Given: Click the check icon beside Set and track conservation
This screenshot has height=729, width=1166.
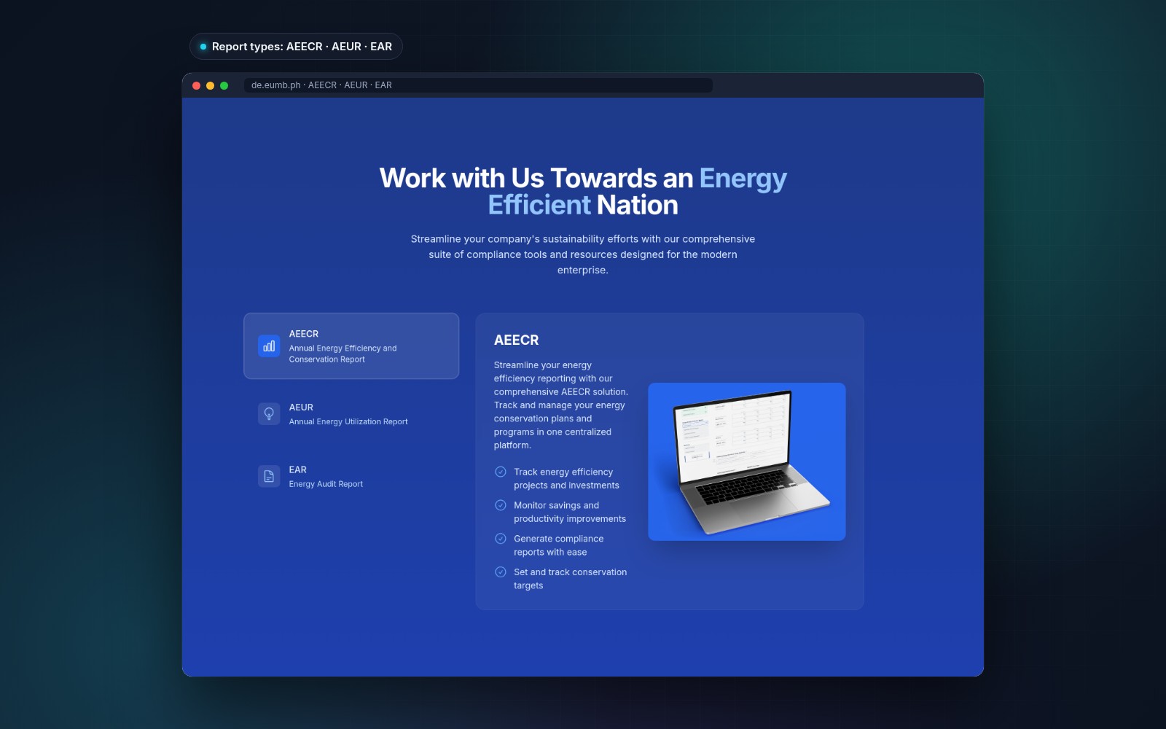Looking at the screenshot, I should click(501, 572).
